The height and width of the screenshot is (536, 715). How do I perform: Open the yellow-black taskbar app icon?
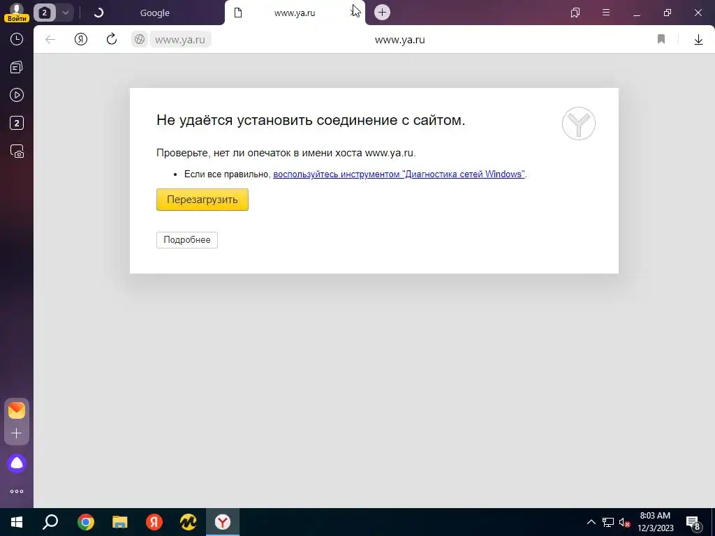coord(188,522)
